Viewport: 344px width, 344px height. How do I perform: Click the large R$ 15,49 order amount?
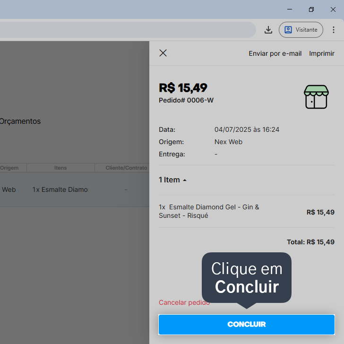(x=183, y=88)
